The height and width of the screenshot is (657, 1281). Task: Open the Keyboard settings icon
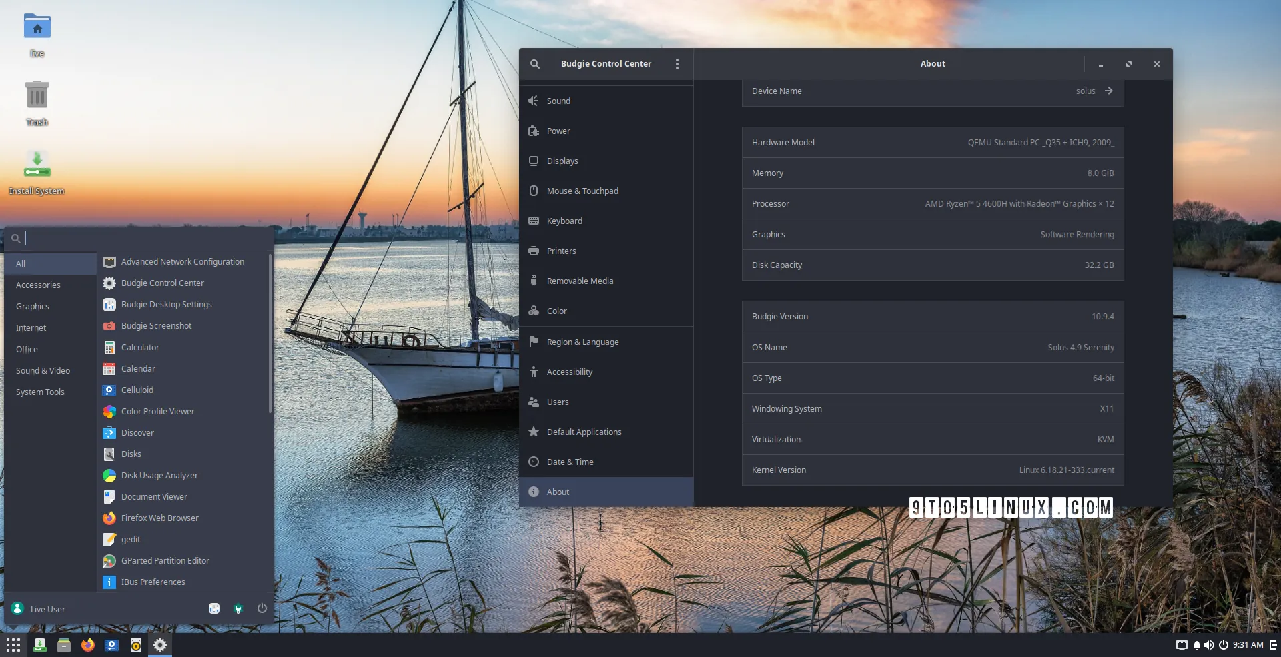click(534, 221)
